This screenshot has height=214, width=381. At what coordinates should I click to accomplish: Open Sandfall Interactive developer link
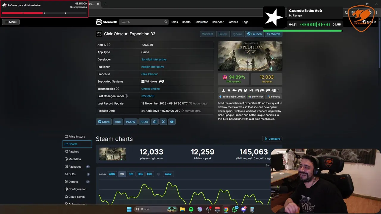154,59
